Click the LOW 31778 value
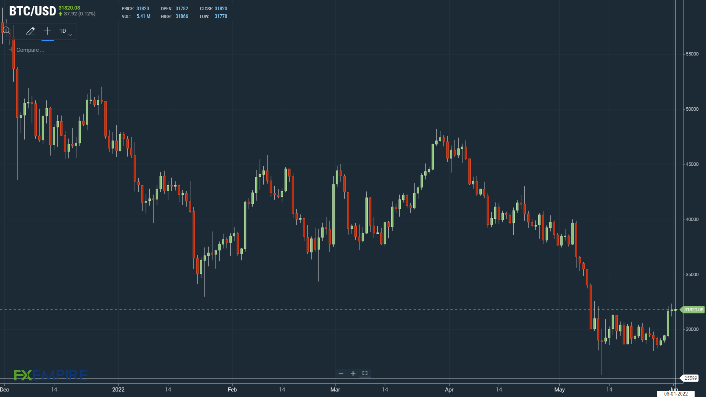Image resolution: width=706 pixels, height=397 pixels. click(x=221, y=17)
